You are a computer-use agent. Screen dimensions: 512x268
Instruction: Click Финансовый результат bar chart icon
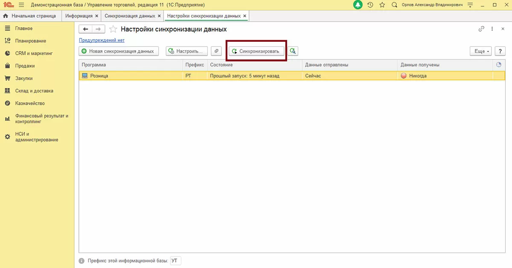7,118
